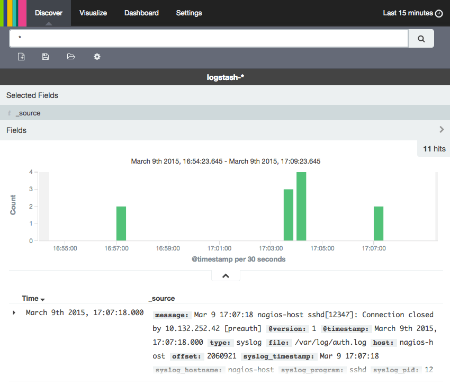Click the Kibana logo in top-left corner
Viewport: 450px width, 385px height.
pyautogui.click(x=13, y=13)
